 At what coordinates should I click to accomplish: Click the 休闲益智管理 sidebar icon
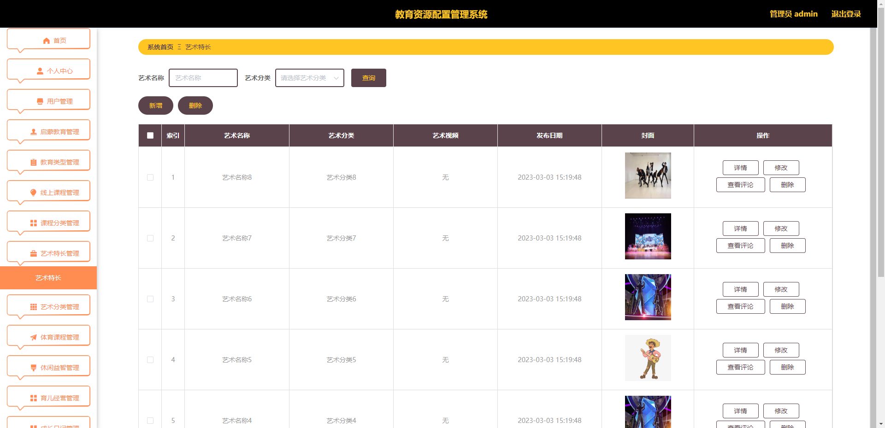point(34,368)
